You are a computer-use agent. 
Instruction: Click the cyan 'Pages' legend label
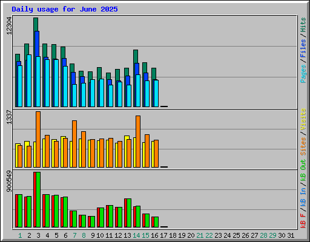pyautogui.click(x=303, y=74)
